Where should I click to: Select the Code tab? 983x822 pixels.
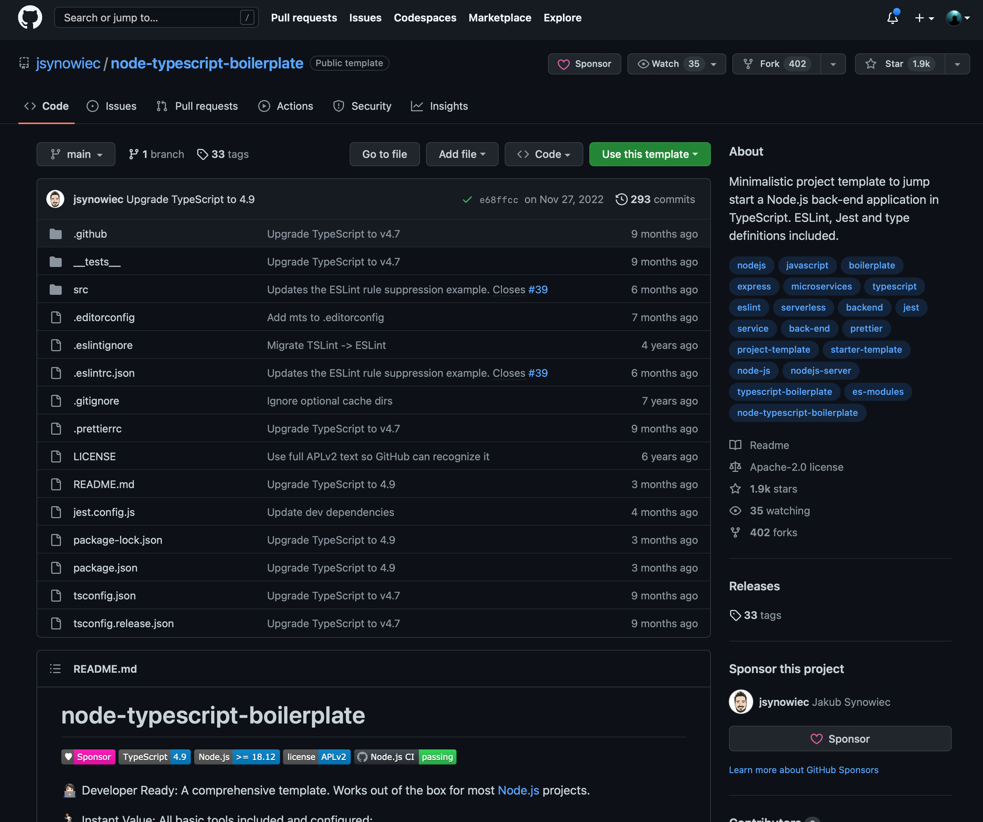coord(46,106)
